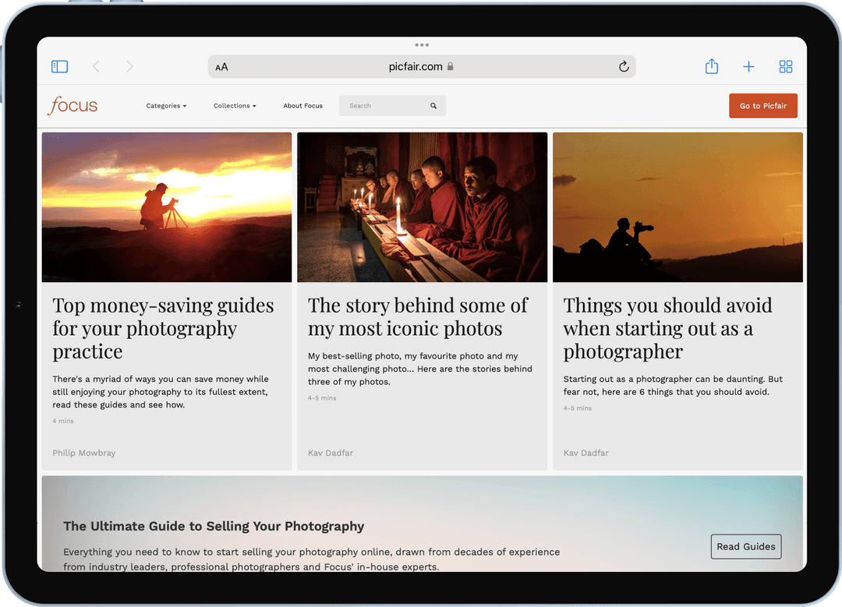Tap the iPadOS multitasking ellipsis at top
The width and height of the screenshot is (842, 607).
tap(421, 45)
